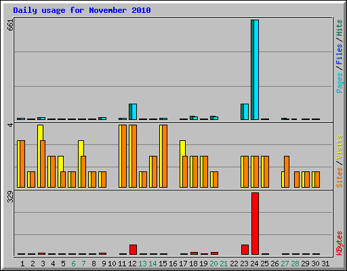347x271 pixels.
Task: Click the cyan bar for day 23
Action: 246,112
